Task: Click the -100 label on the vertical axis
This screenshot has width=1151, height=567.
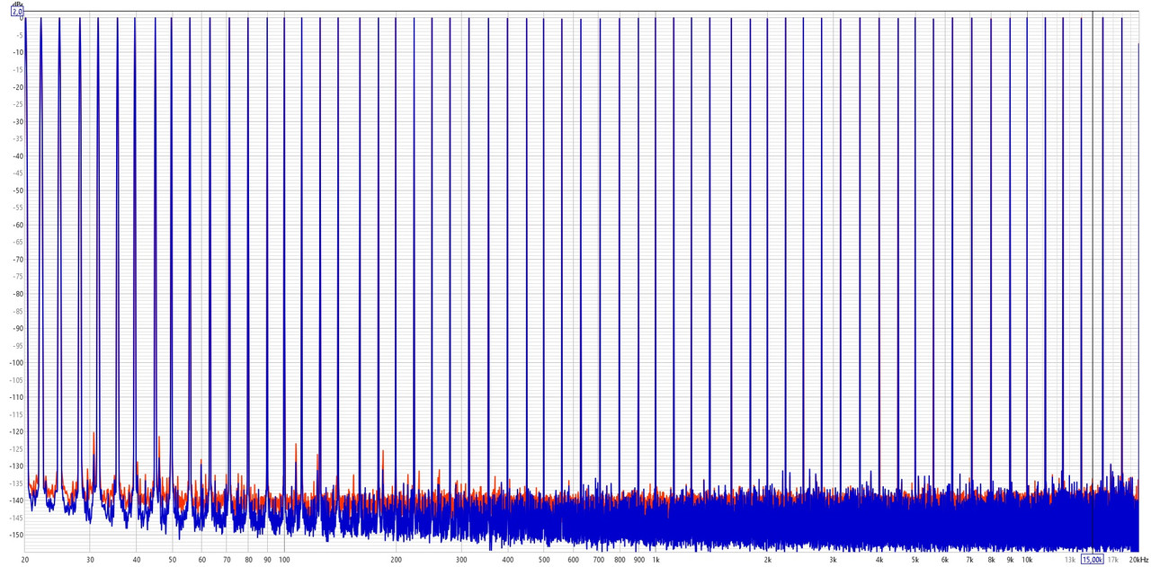Action: 16,363
